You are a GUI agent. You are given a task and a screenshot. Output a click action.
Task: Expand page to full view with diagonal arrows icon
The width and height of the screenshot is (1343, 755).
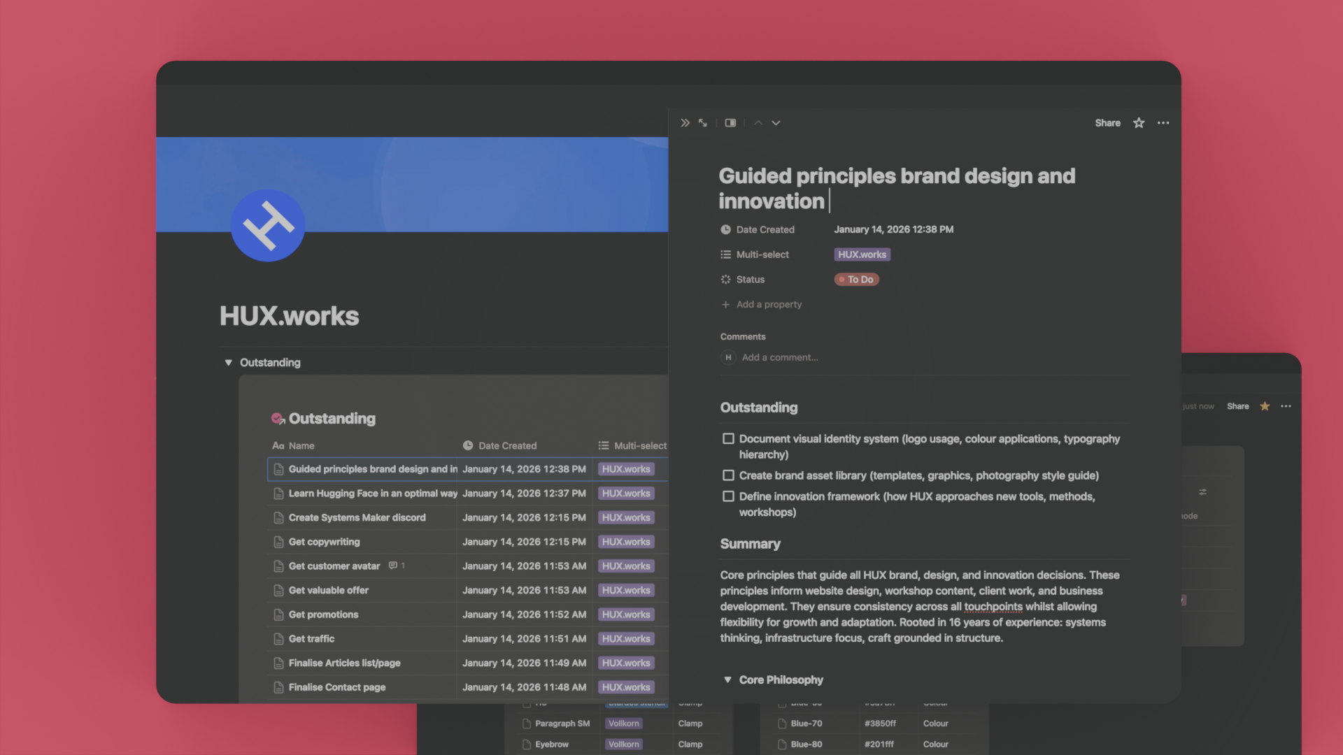pyautogui.click(x=703, y=122)
